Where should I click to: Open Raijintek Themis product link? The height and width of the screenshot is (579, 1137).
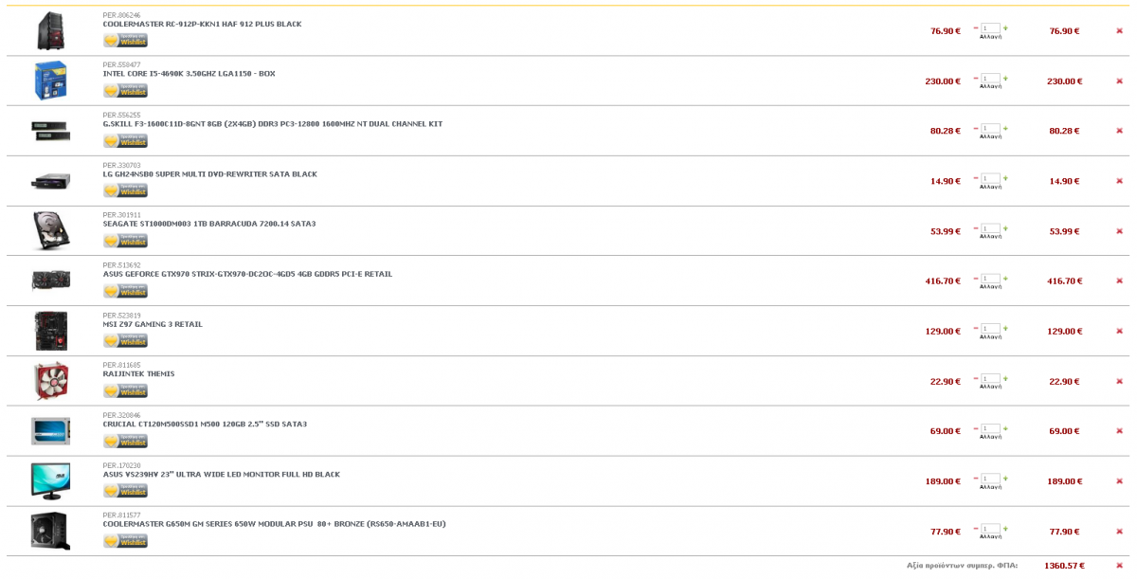(138, 374)
